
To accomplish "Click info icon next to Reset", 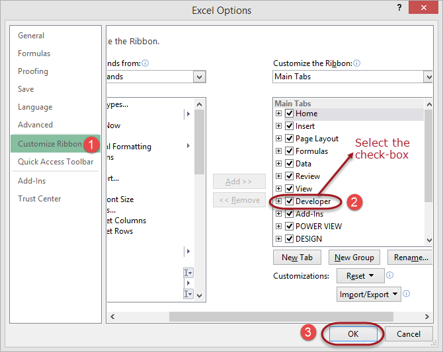I will [390, 275].
